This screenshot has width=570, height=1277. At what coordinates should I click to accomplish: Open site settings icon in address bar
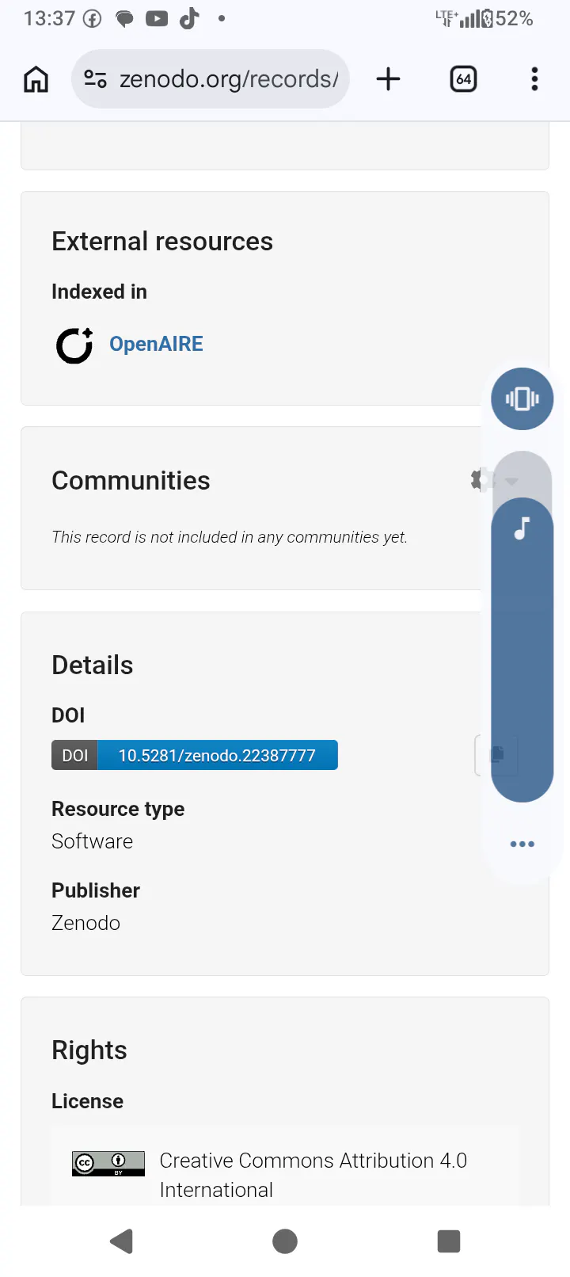click(96, 79)
